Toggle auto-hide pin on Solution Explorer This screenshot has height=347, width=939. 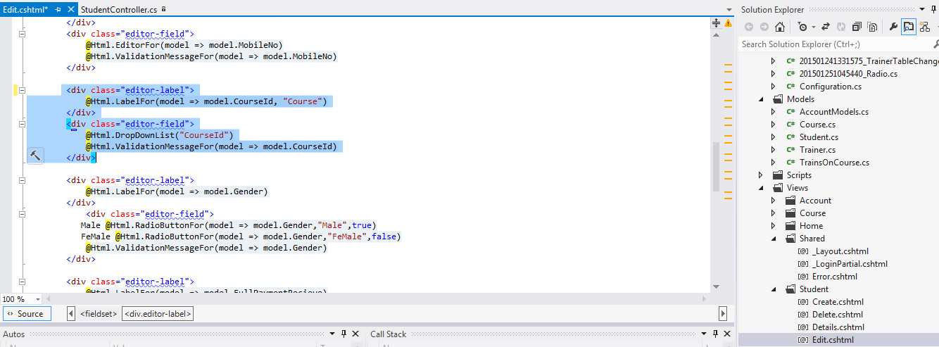pos(933,10)
